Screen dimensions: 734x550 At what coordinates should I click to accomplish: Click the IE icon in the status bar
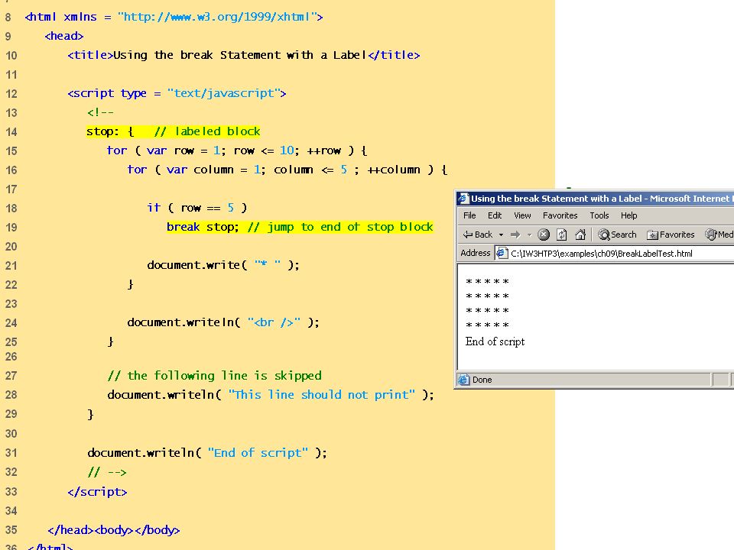463,380
